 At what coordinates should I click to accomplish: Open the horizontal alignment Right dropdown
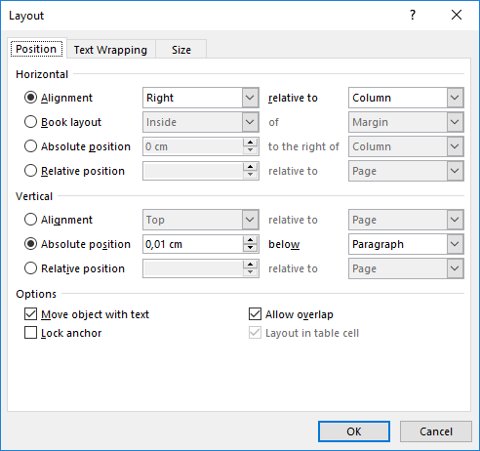pyautogui.click(x=201, y=98)
